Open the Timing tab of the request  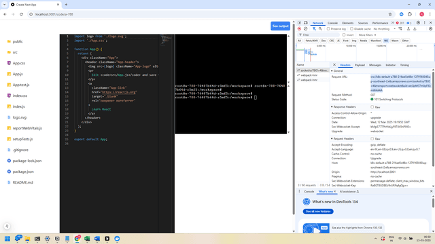(404, 65)
